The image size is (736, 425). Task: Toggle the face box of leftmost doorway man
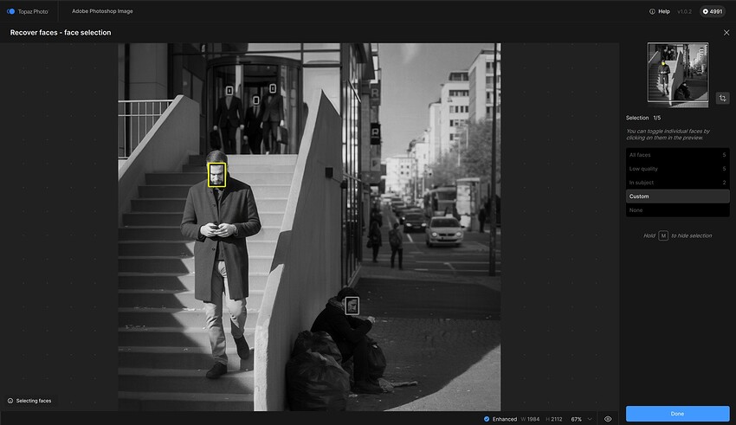(x=229, y=90)
